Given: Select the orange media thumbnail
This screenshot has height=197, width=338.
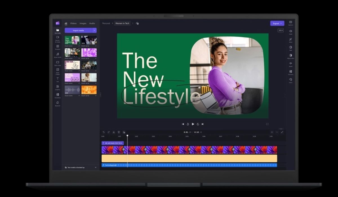Looking at the screenshot, I should pyautogui.click(x=89, y=90).
